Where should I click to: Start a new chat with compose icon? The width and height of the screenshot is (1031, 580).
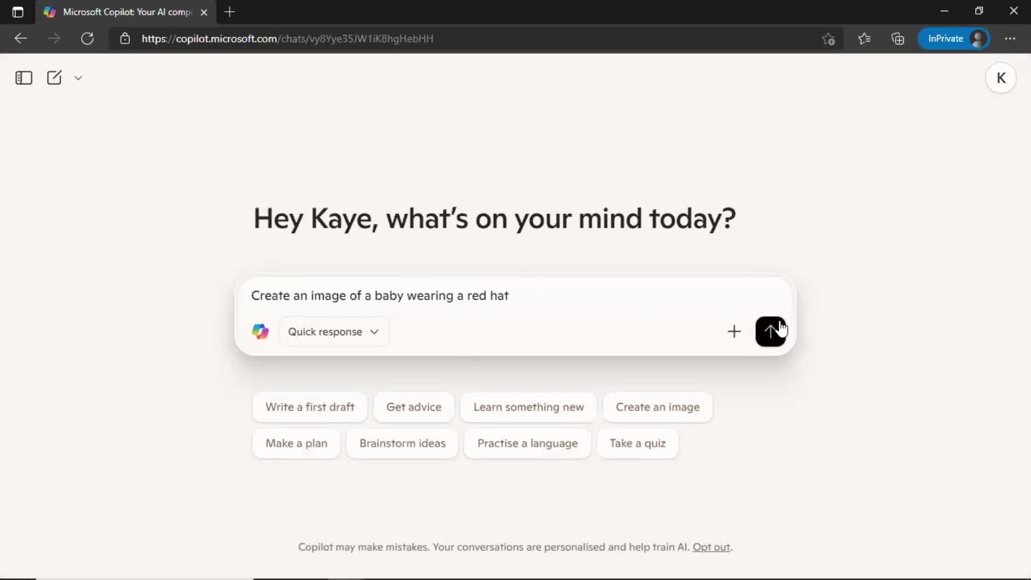(x=54, y=78)
